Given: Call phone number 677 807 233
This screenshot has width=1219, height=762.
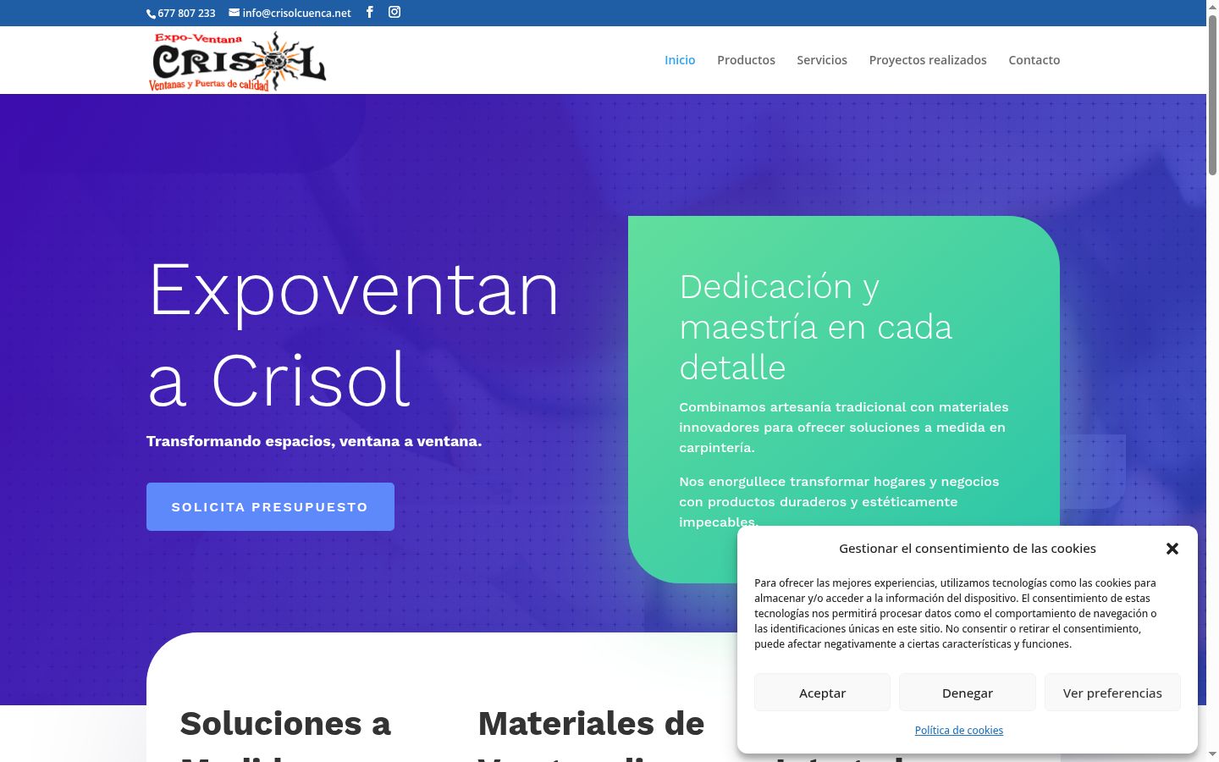Looking at the screenshot, I should tap(181, 13).
